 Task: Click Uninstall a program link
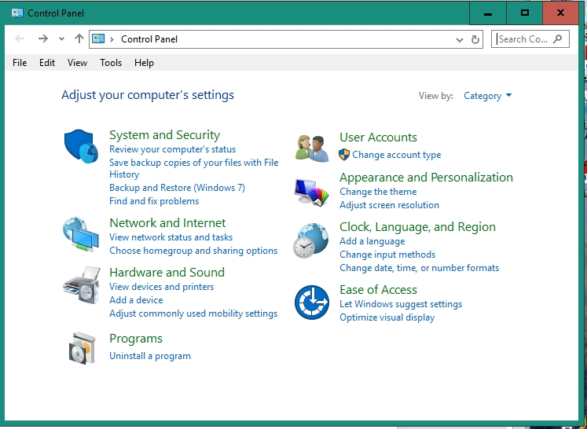pos(150,356)
